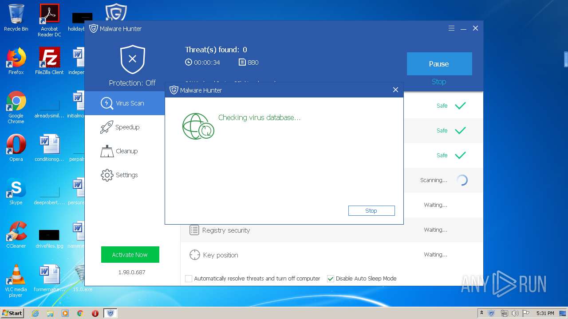Stop the virus database check
Viewport: 568px width, 319px height.
coord(371,211)
